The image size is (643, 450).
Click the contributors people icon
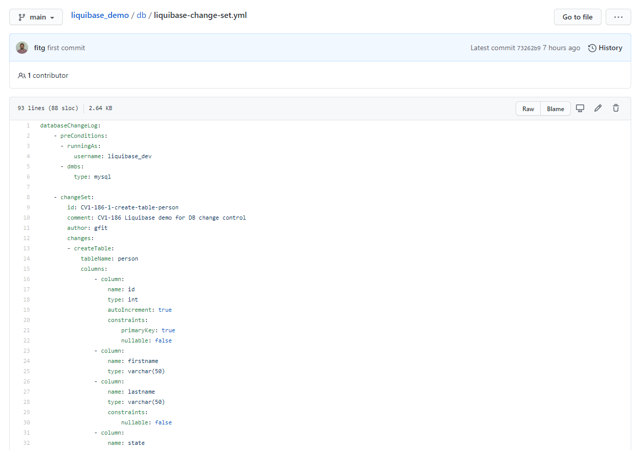tap(21, 76)
